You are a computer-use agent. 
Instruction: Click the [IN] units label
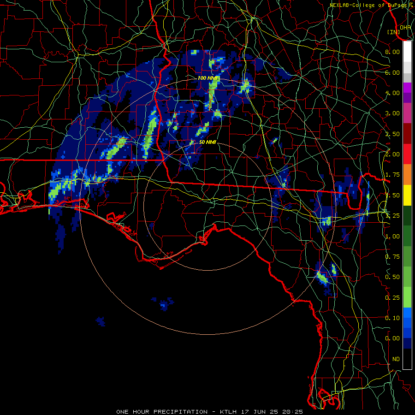(393, 32)
